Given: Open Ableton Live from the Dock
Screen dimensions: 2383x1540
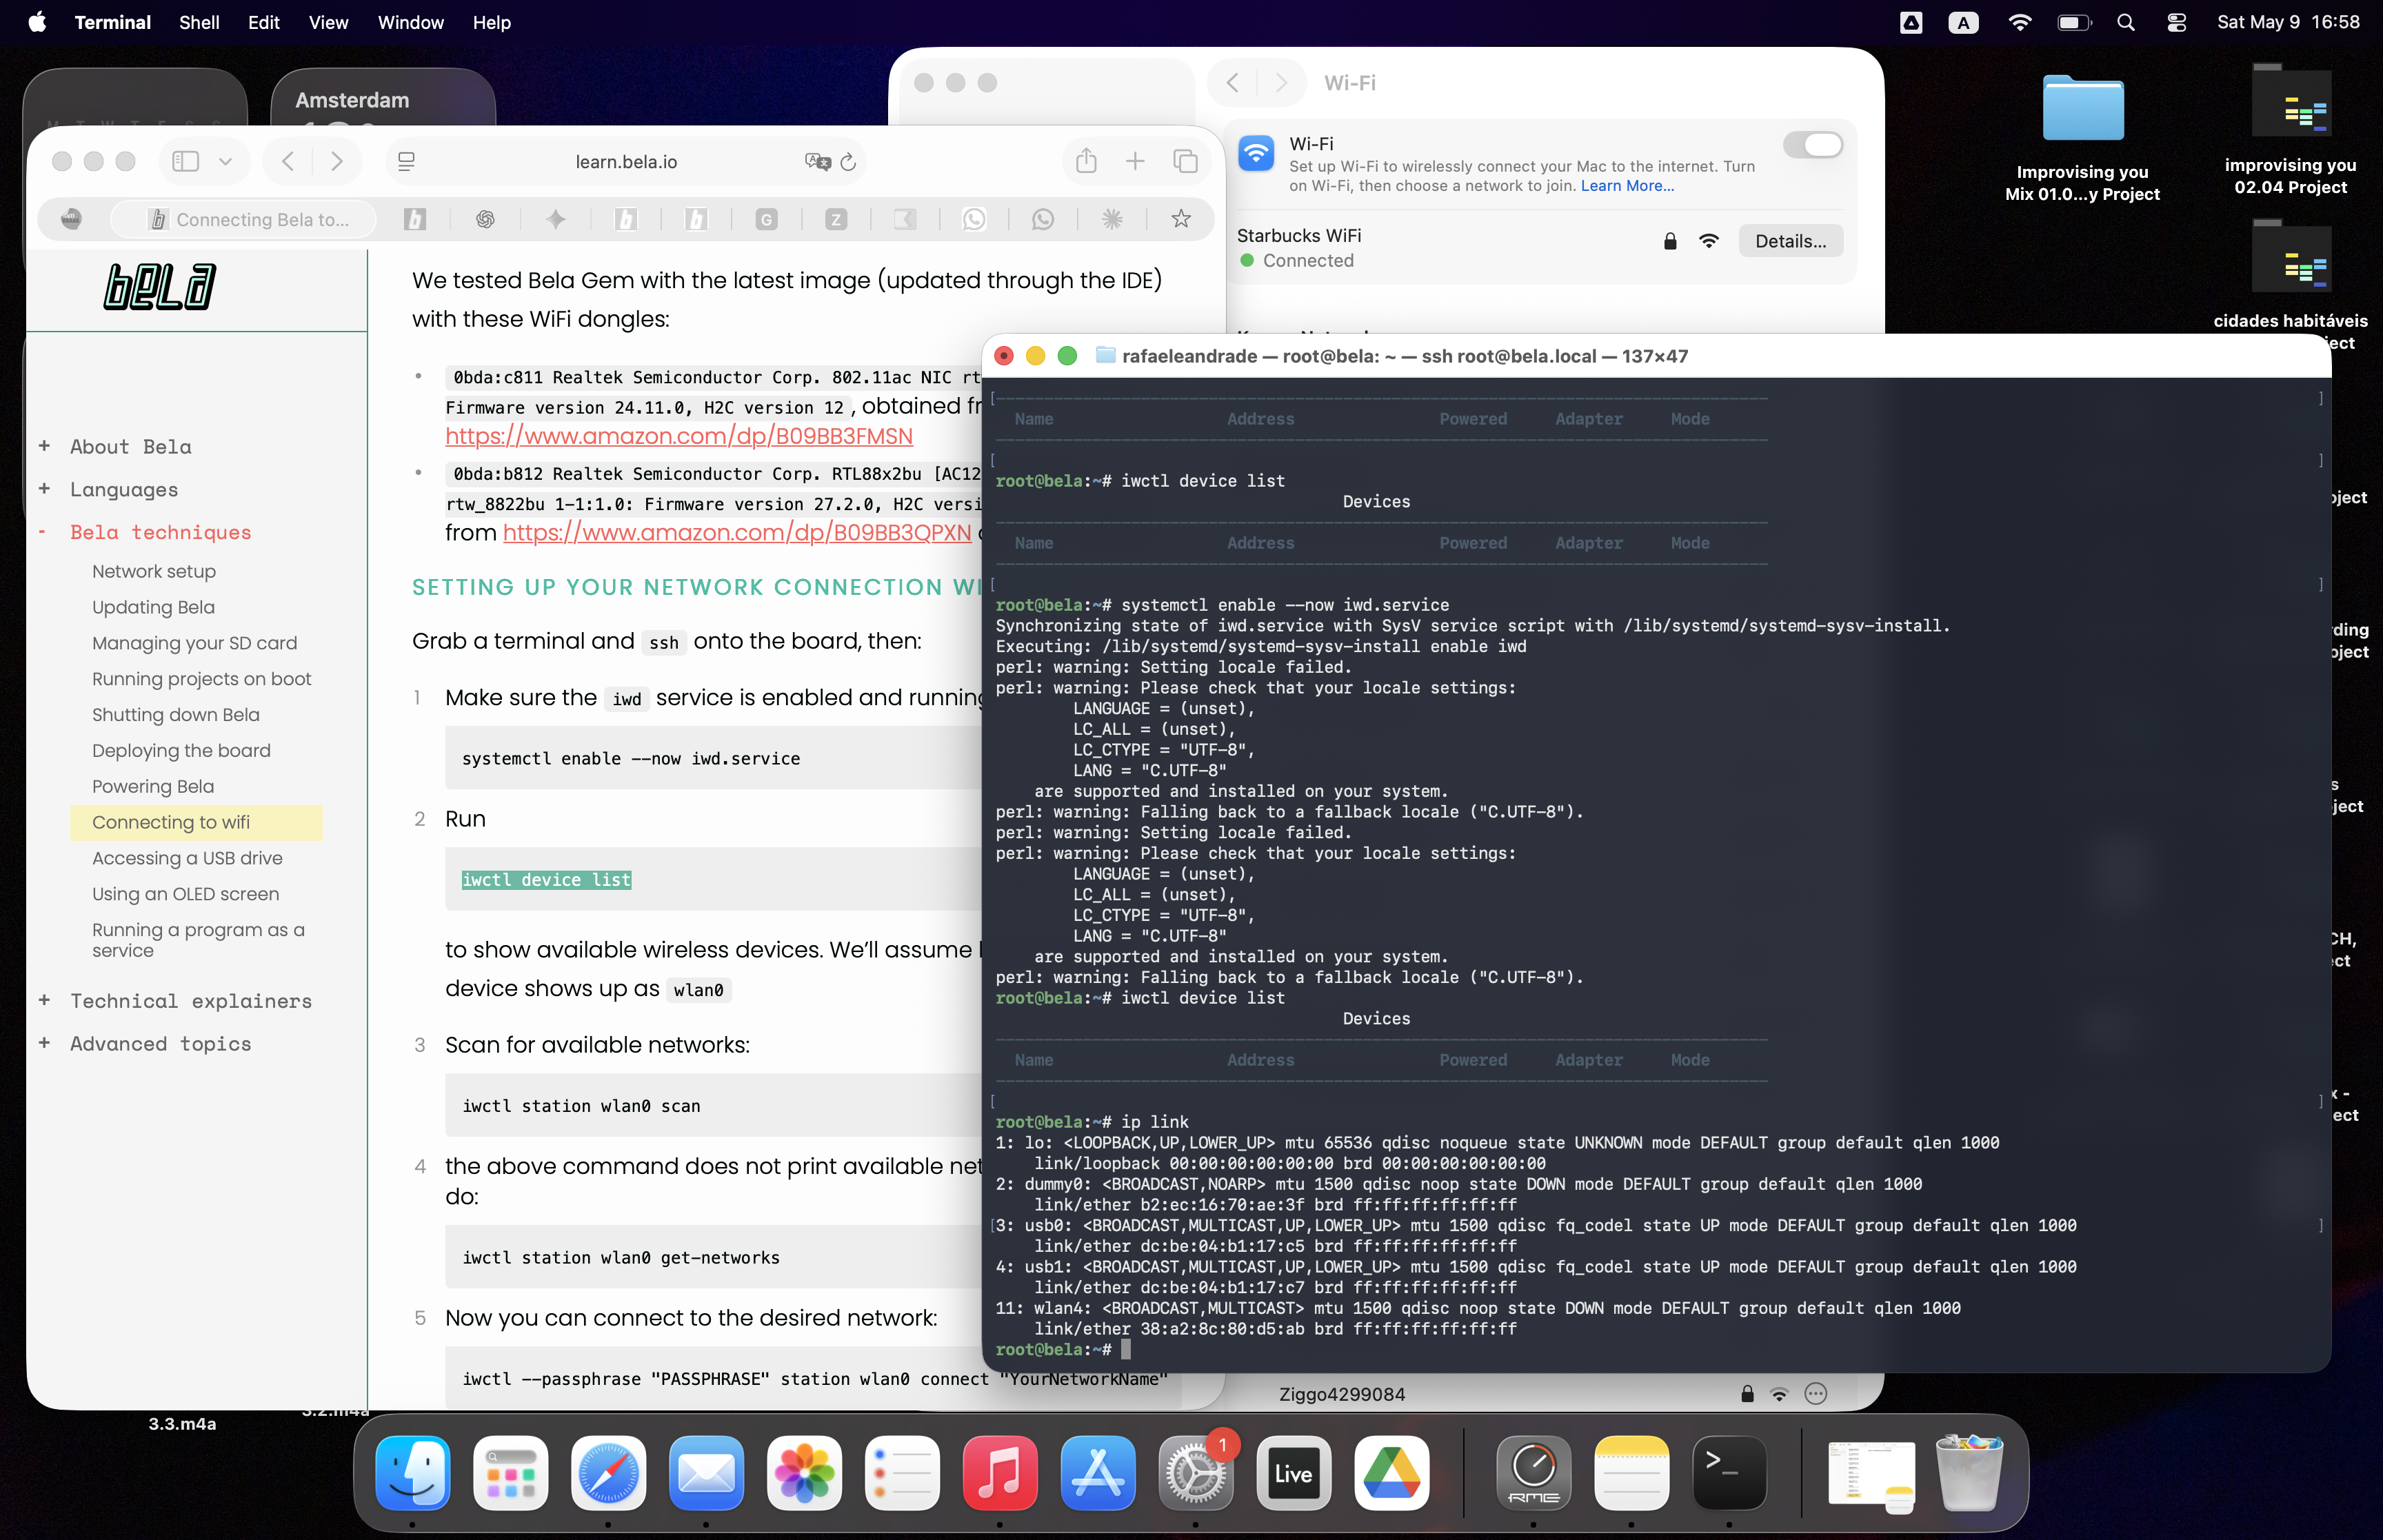Looking at the screenshot, I should (x=1293, y=1473).
